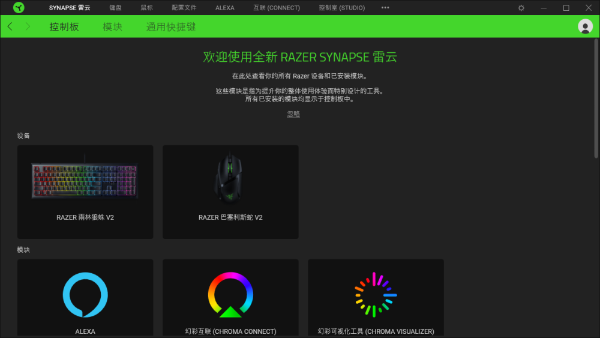The image size is (600, 338).
Task: Click the Chroma Connect rainbow icon
Action: tap(230, 294)
